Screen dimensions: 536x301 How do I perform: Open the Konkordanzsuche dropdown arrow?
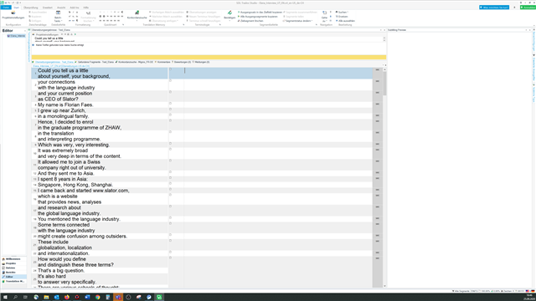tap(137, 20)
